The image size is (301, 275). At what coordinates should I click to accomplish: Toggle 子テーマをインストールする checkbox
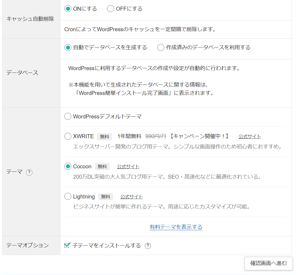(67, 245)
